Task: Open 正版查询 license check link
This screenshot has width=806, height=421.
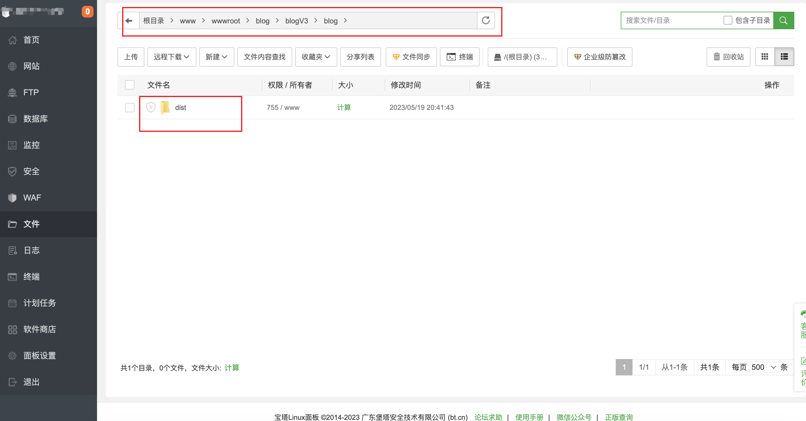Action: (x=619, y=417)
